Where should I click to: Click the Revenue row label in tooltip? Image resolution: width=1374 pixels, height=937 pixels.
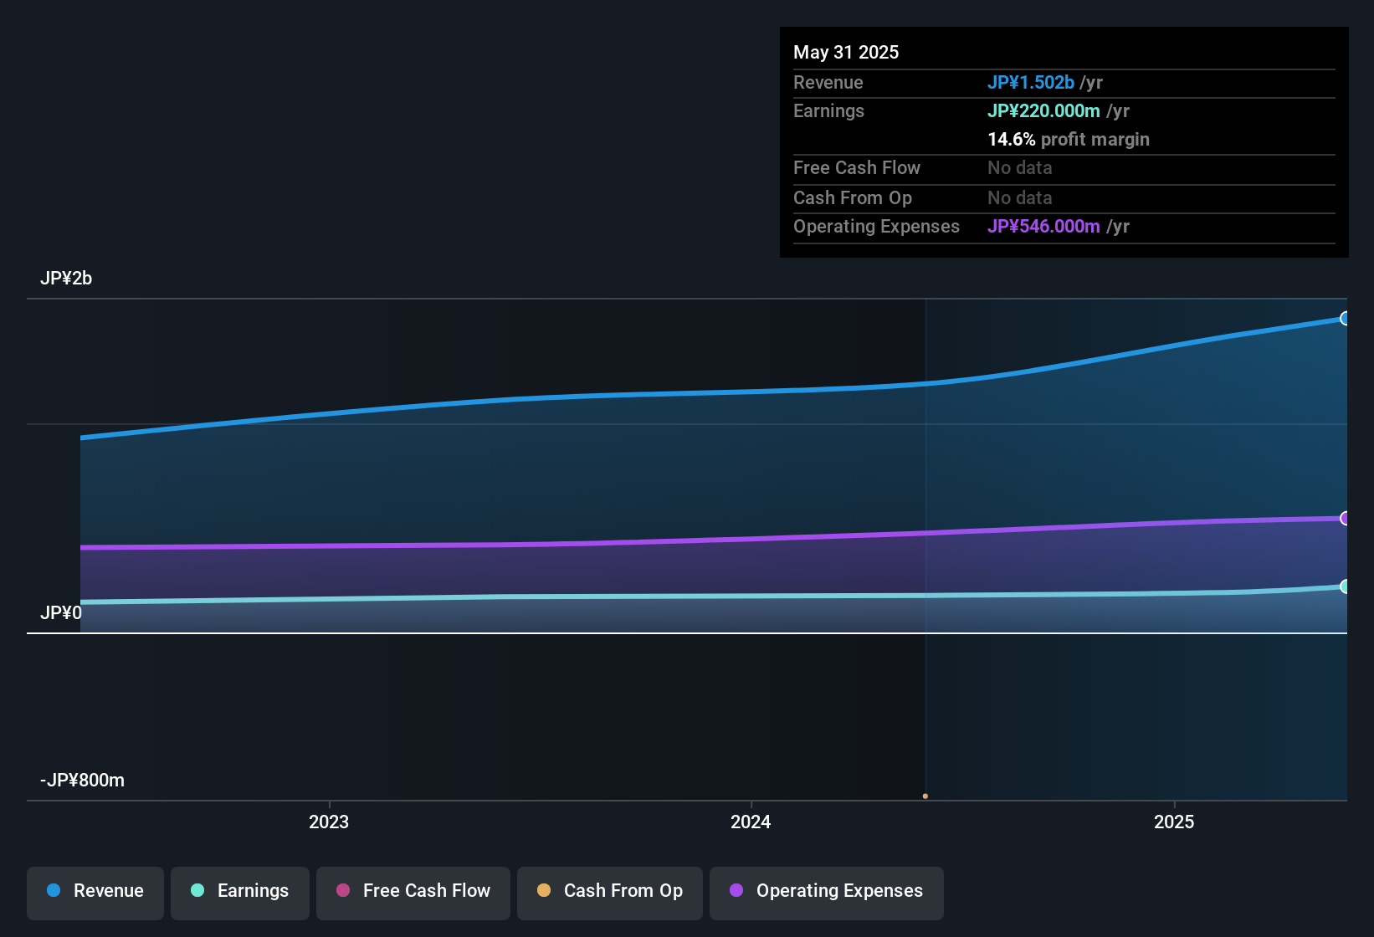[828, 82]
